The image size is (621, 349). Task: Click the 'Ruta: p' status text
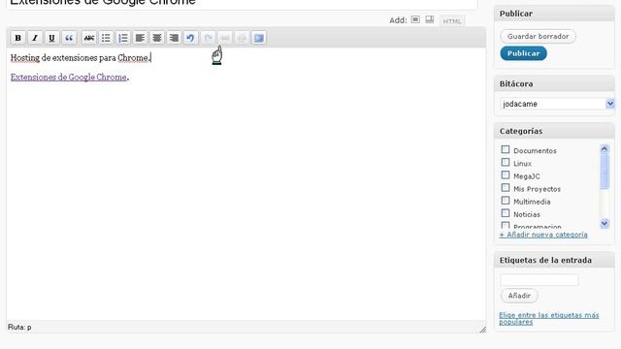pyautogui.click(x=19, y=328)
